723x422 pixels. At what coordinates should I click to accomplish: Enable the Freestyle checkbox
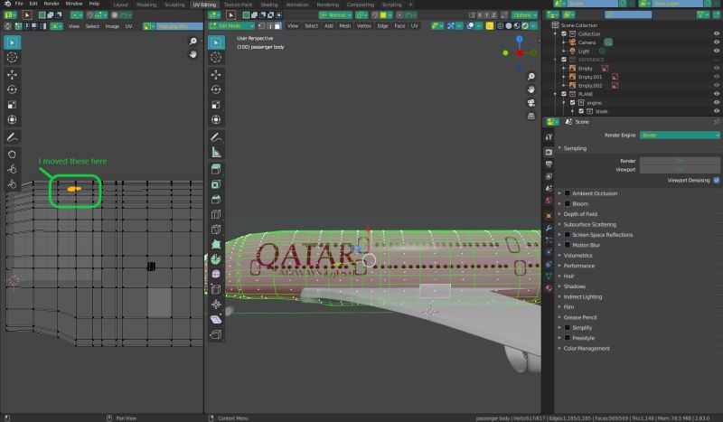point(568,338)
